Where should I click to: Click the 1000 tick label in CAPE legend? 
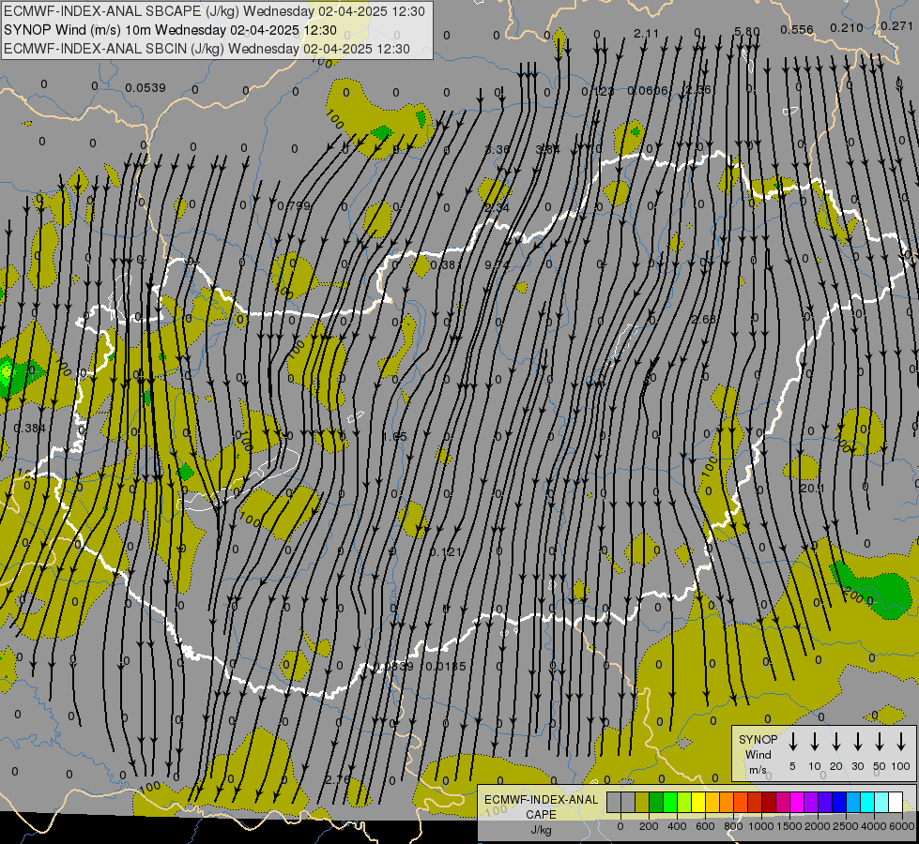(x=760, y=826)
